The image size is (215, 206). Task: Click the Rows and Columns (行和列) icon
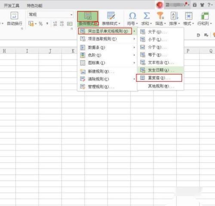[x=205, y=16]
